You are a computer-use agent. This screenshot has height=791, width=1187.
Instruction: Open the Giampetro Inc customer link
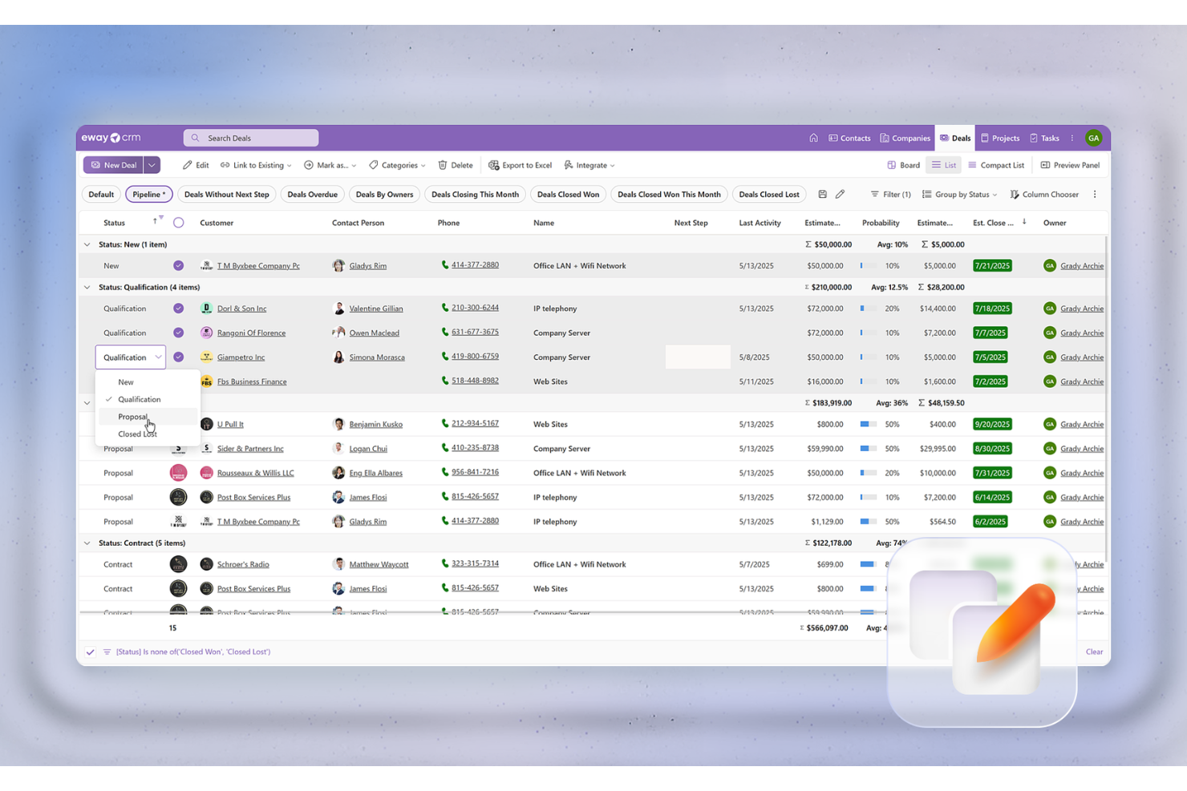click(x=241, y=357)
